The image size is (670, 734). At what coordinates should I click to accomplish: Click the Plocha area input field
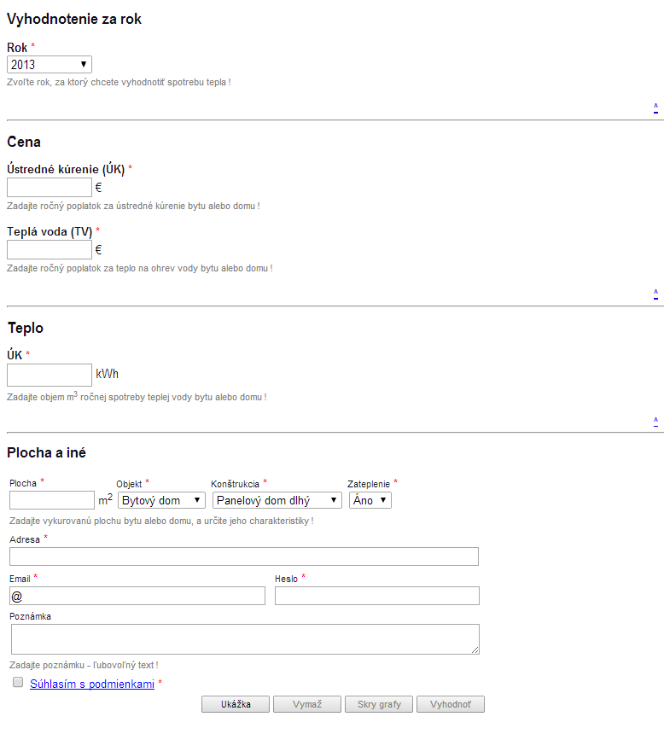(x=52, y=500)
